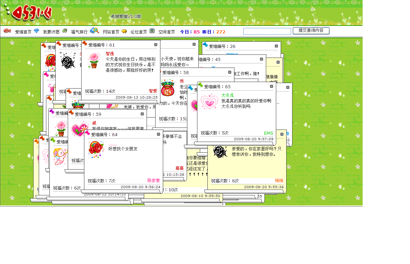Click the pink heart image in note 59

pos(80,129)
